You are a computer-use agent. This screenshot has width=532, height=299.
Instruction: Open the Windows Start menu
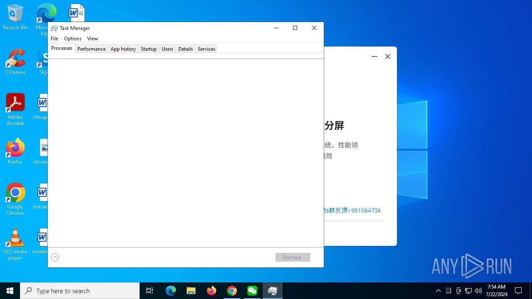coord(10,291)
